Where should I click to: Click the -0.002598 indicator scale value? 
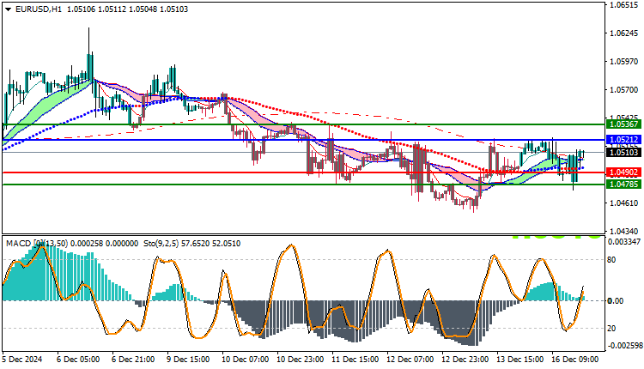click(624, 346)
